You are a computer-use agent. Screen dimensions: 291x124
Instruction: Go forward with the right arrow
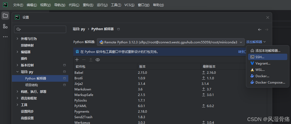coord(266,30)
